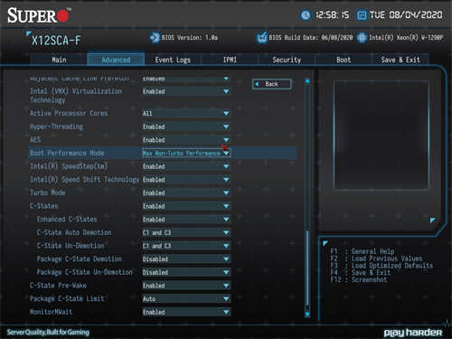Expand the Intel SpeedStep dropdown
The image size is (452, 339).
click(x=186, y=166)
